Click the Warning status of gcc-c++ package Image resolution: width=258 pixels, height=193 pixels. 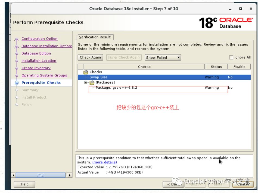tap(212, 88)
